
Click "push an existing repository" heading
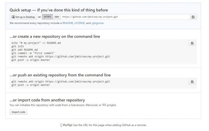[60, 75]
